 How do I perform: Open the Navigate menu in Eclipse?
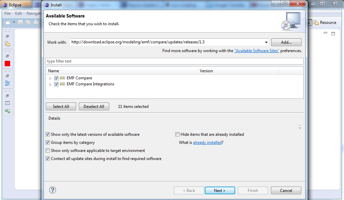(x=34, y=13)
